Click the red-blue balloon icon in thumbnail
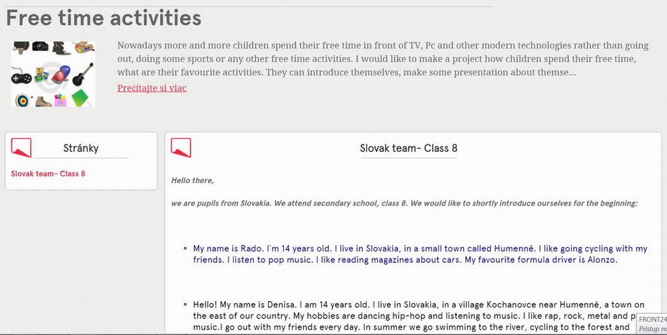 pos(61,74)
